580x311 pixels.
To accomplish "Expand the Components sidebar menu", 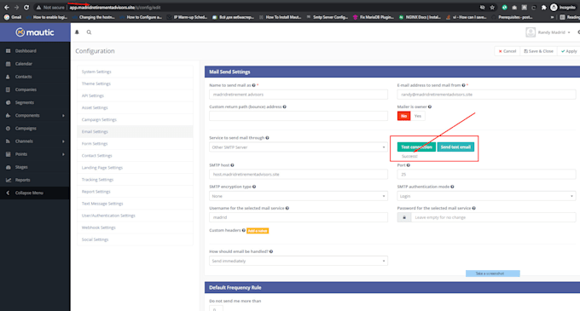I will coord(35,116).
